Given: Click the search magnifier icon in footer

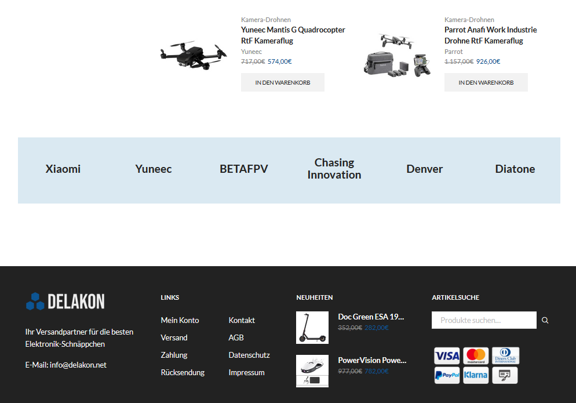Looking at the screenshot, I should click(545, 320).
